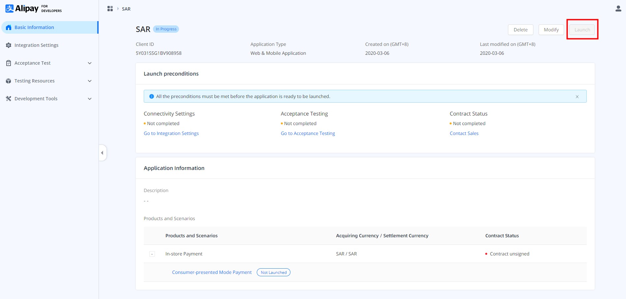Collapse the In-store Payment row
Viewport: 626px width, 299px height.
point(152,254)
